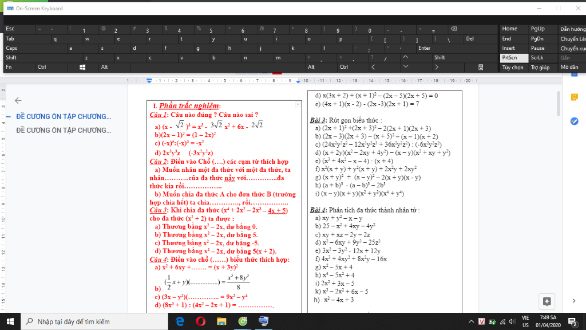Click the down arrow key on the keyboard
Viewport: 586px width, 330px height.
[x=406, y=68]
